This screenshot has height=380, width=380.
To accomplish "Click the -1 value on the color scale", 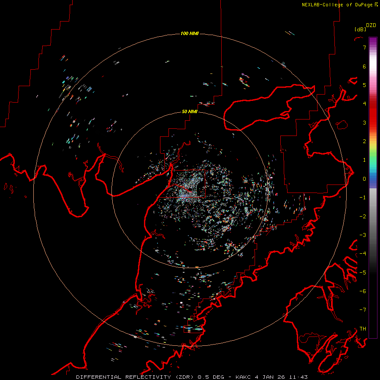I will (363, 198).
